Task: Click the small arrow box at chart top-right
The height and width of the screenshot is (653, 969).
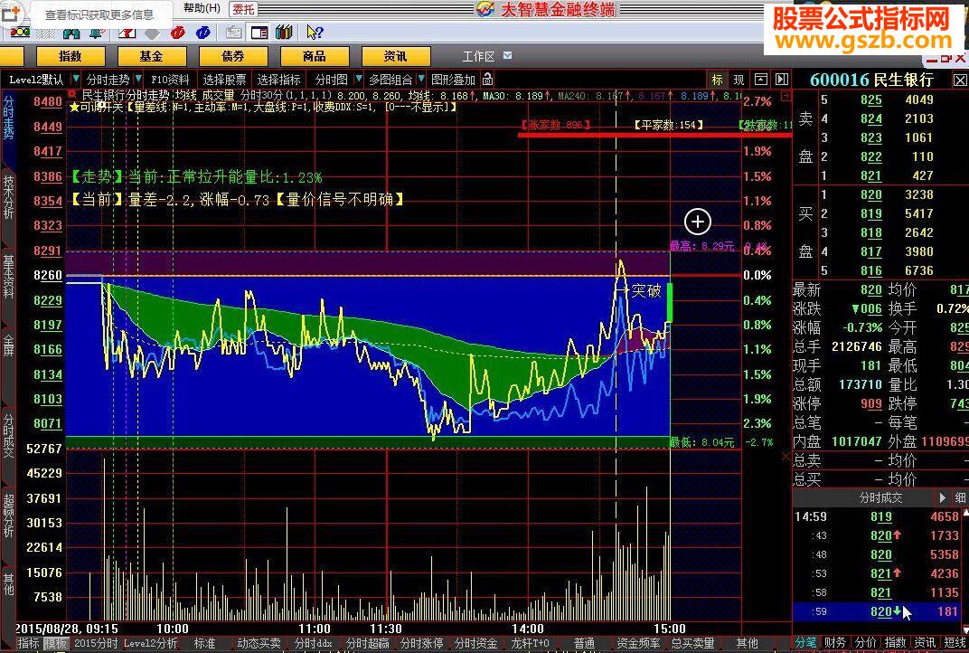Action: (786, 96)
